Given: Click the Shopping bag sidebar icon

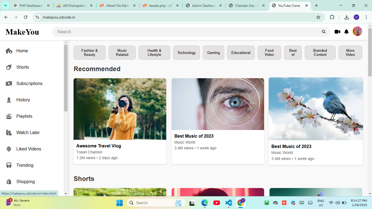Looking at the screenshot, I should [x=9, y=182].
